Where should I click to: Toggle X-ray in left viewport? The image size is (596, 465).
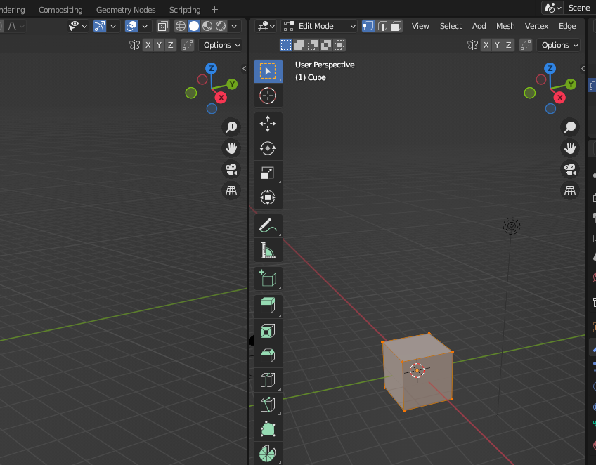coord(163,26)
